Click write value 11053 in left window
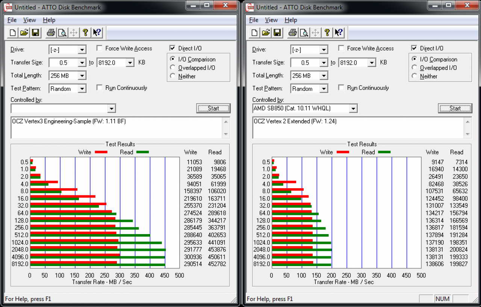 195,162
